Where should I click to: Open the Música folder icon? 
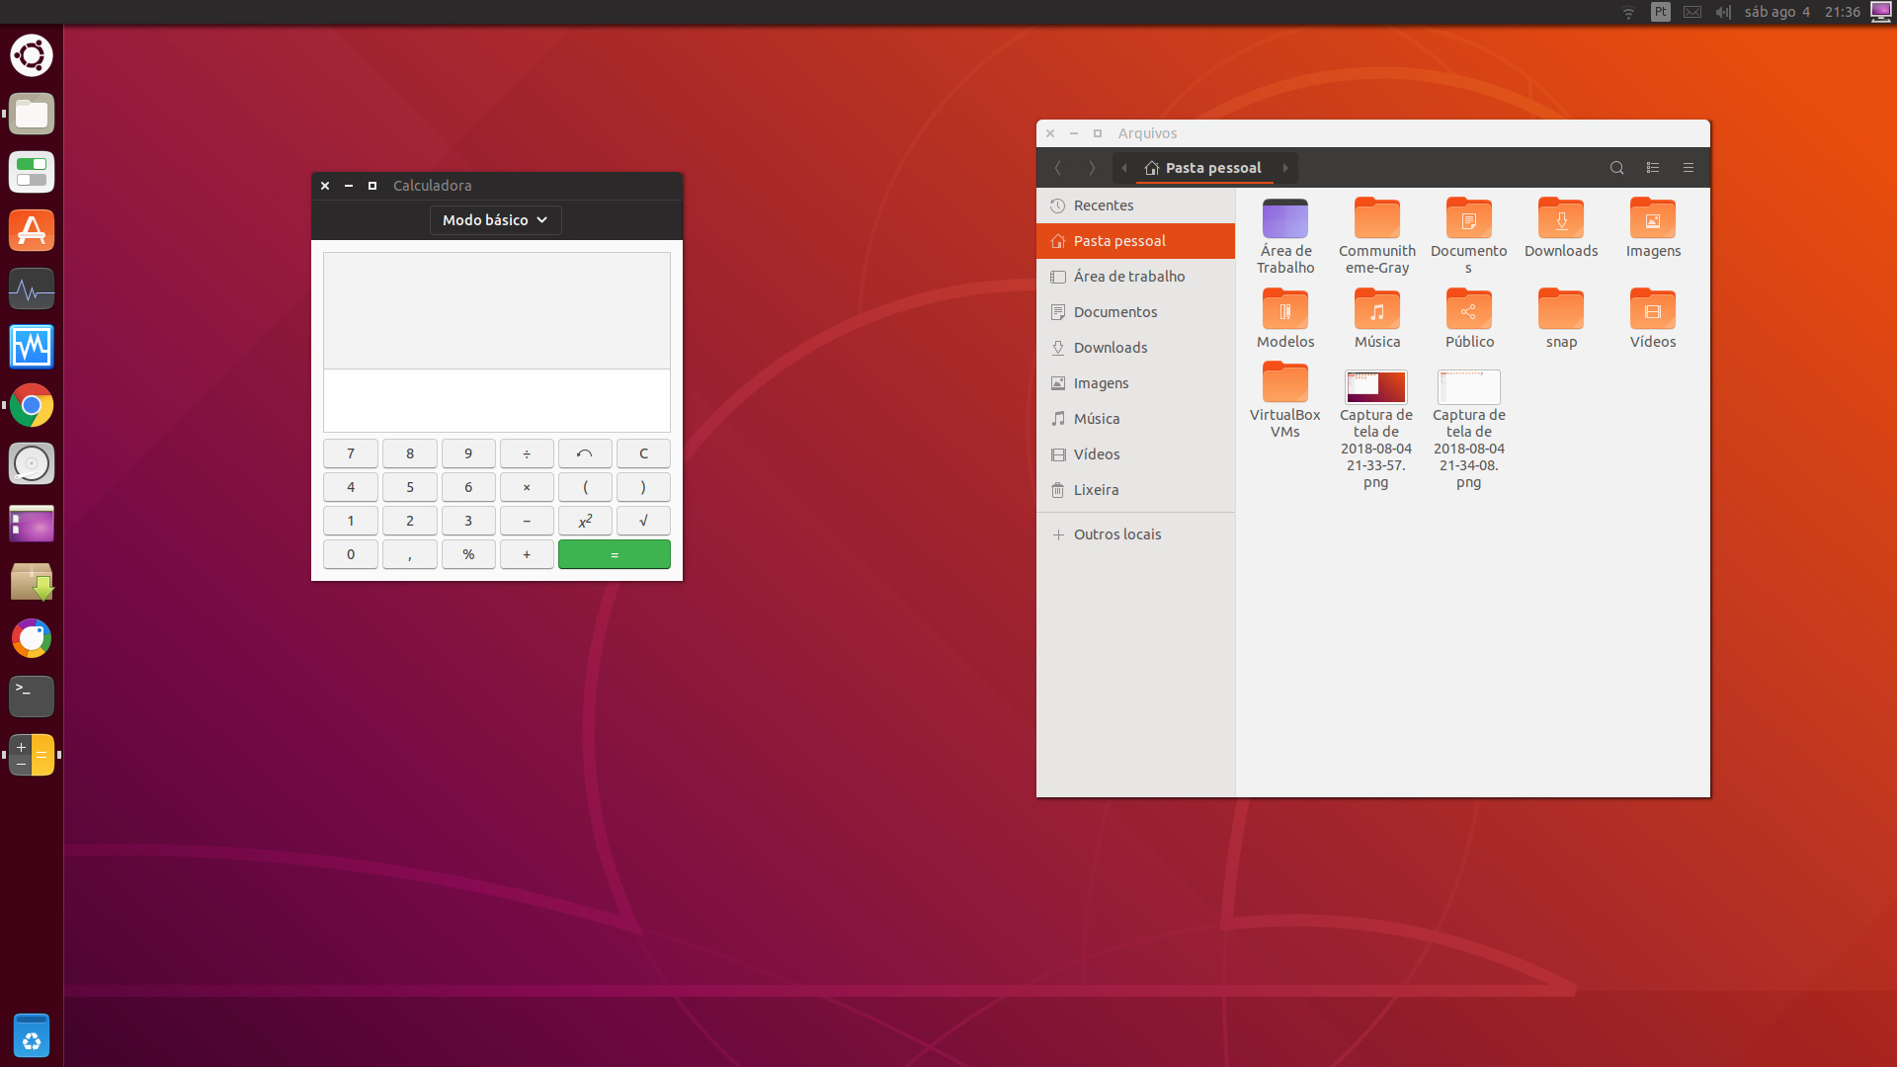tap(1376, 310)
